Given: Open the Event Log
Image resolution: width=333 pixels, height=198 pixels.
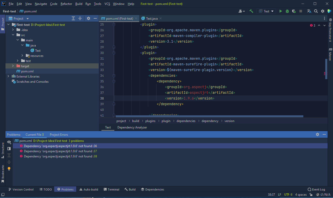Looking at the screenshot, I should coord(316,189).
